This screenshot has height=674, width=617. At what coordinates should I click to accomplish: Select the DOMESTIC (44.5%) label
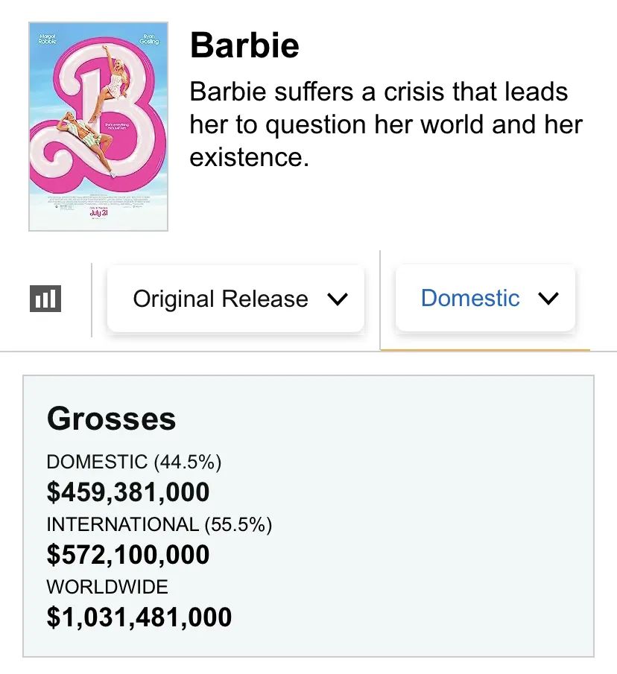pos(134,462)
